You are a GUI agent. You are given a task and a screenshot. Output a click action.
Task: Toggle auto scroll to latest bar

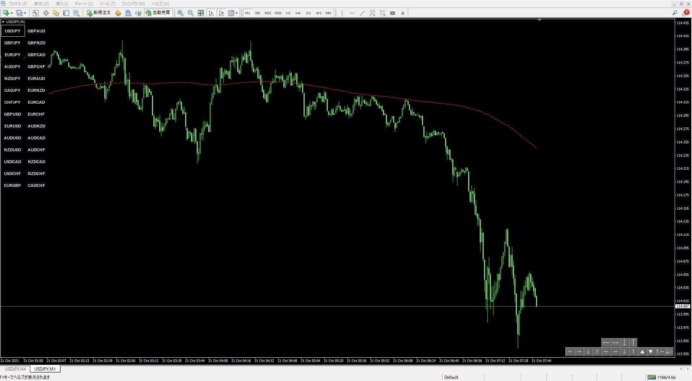coord(211,13)
